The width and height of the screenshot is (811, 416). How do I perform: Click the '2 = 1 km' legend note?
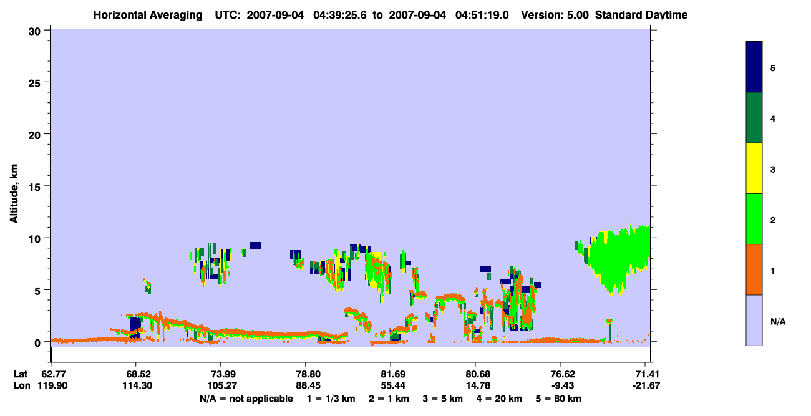pos(389,399)
